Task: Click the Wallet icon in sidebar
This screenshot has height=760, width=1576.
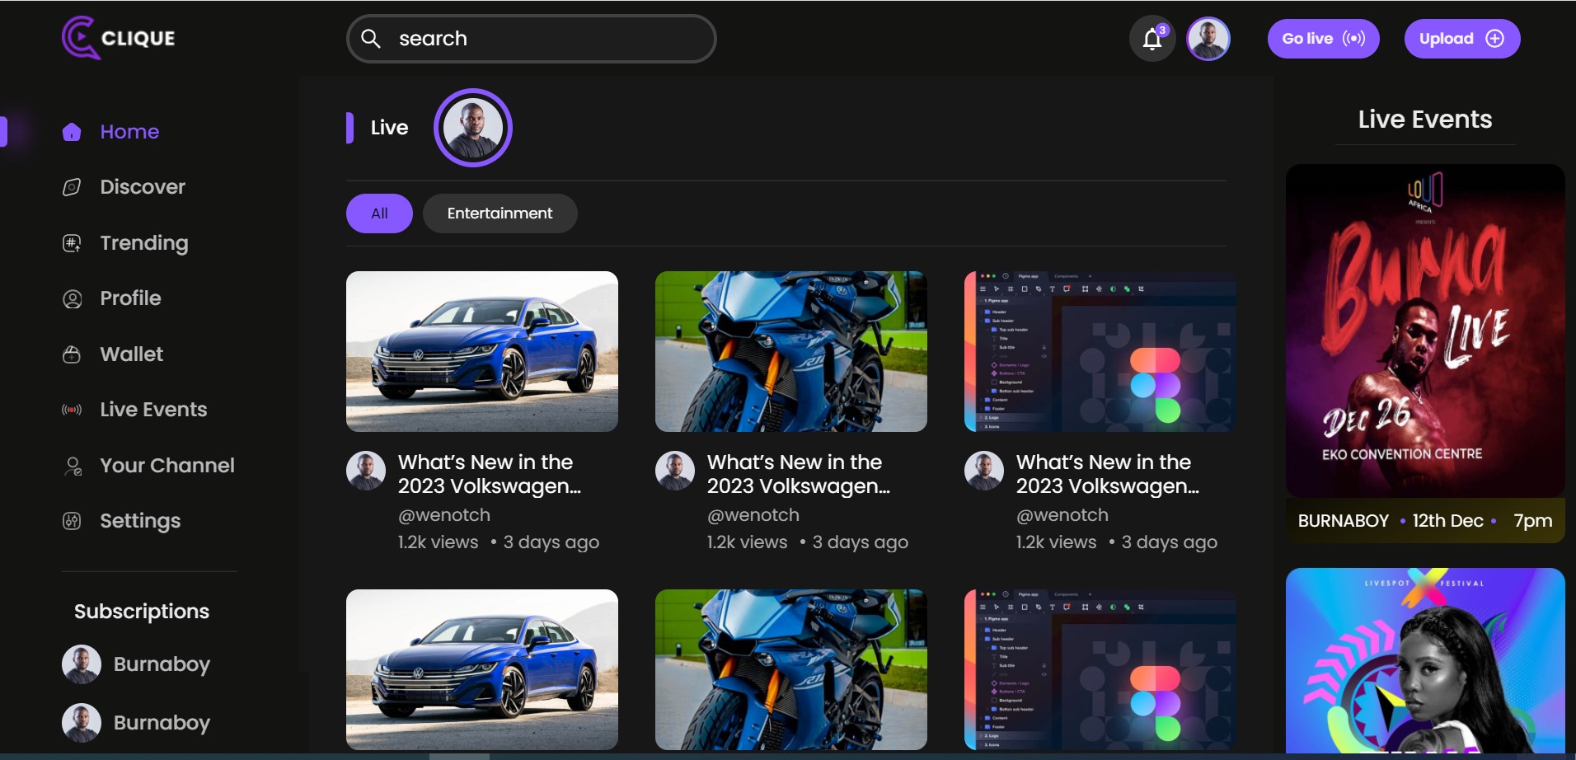Action: [x=72, y=354]
